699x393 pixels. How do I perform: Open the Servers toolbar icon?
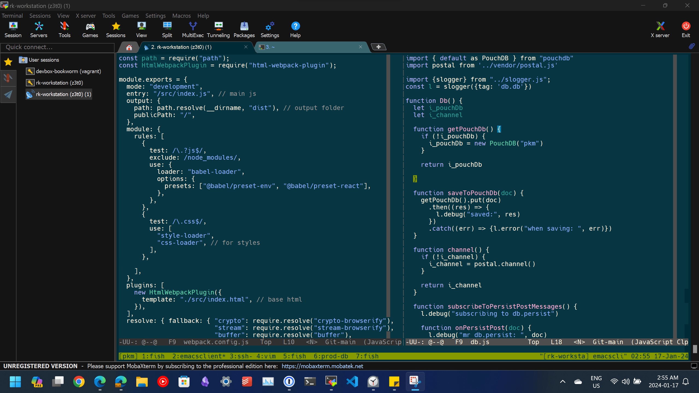pos(38,30)
